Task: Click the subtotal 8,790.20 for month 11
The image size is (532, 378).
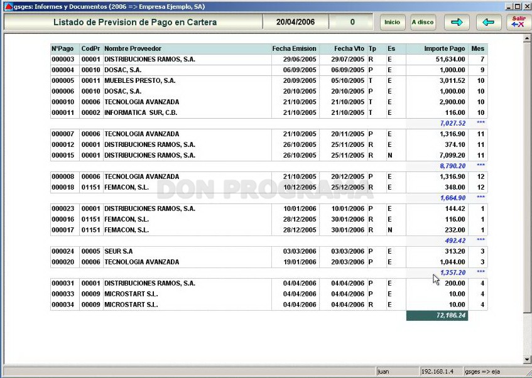Action: (x=453, y=166)
